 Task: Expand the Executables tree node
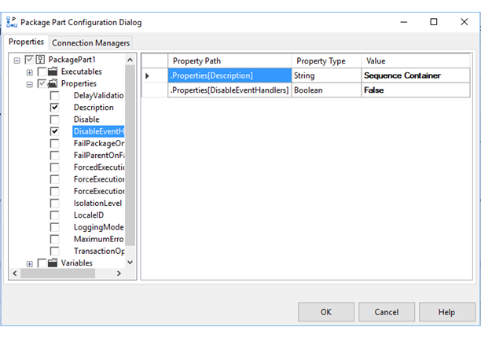click(30, 72)
